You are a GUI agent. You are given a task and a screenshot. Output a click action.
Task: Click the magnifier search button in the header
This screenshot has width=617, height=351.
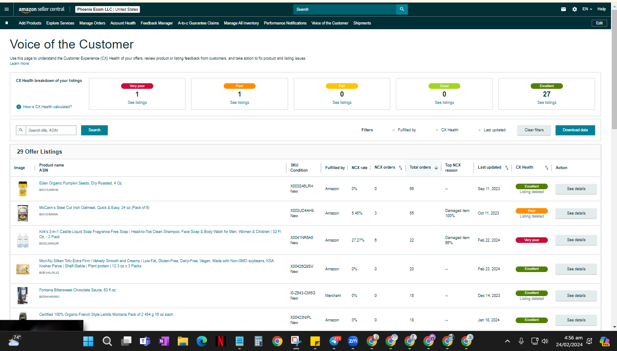(402, 9)
